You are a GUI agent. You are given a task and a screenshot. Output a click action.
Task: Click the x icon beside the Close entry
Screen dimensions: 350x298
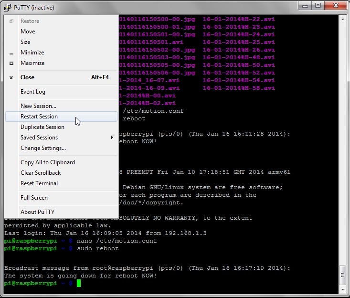point(11,78)
